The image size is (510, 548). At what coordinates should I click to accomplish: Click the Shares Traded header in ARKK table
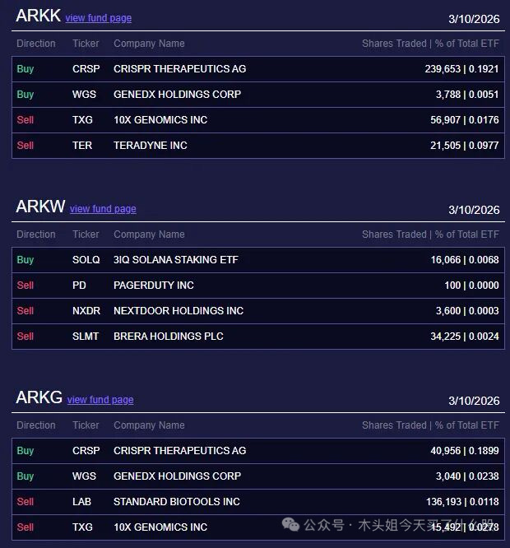pos(394,44)
